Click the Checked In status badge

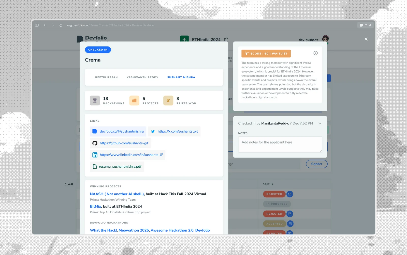(x=98, y=50)
